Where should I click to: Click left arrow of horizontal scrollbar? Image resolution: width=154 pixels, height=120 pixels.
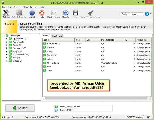pyautogui.click(x=44, y=98)
